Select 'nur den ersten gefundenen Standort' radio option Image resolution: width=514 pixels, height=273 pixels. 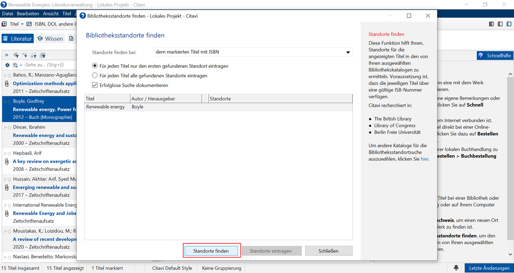(95, 66)
